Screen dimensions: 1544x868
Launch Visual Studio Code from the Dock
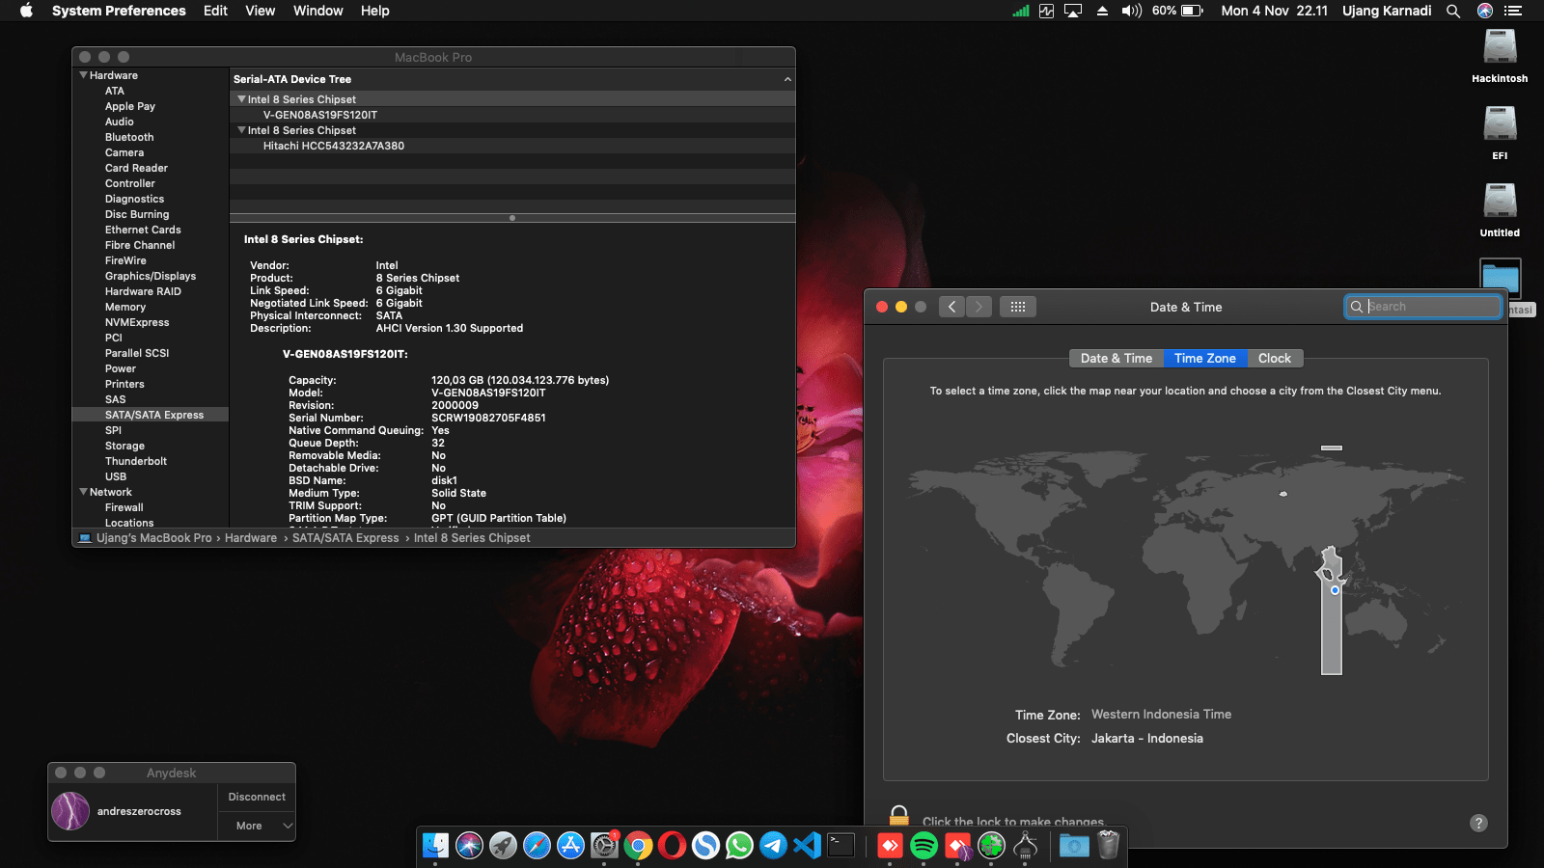806,846
